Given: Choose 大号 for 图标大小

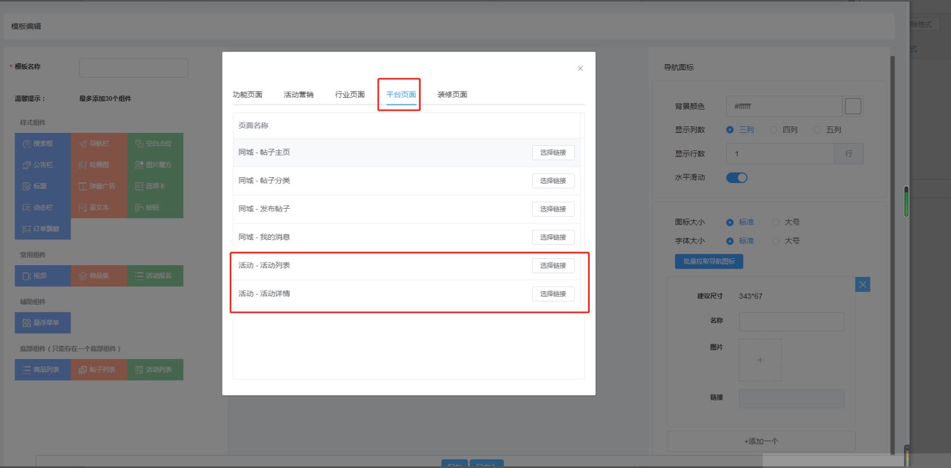Looking at the screenshot, I should (786, 222).
